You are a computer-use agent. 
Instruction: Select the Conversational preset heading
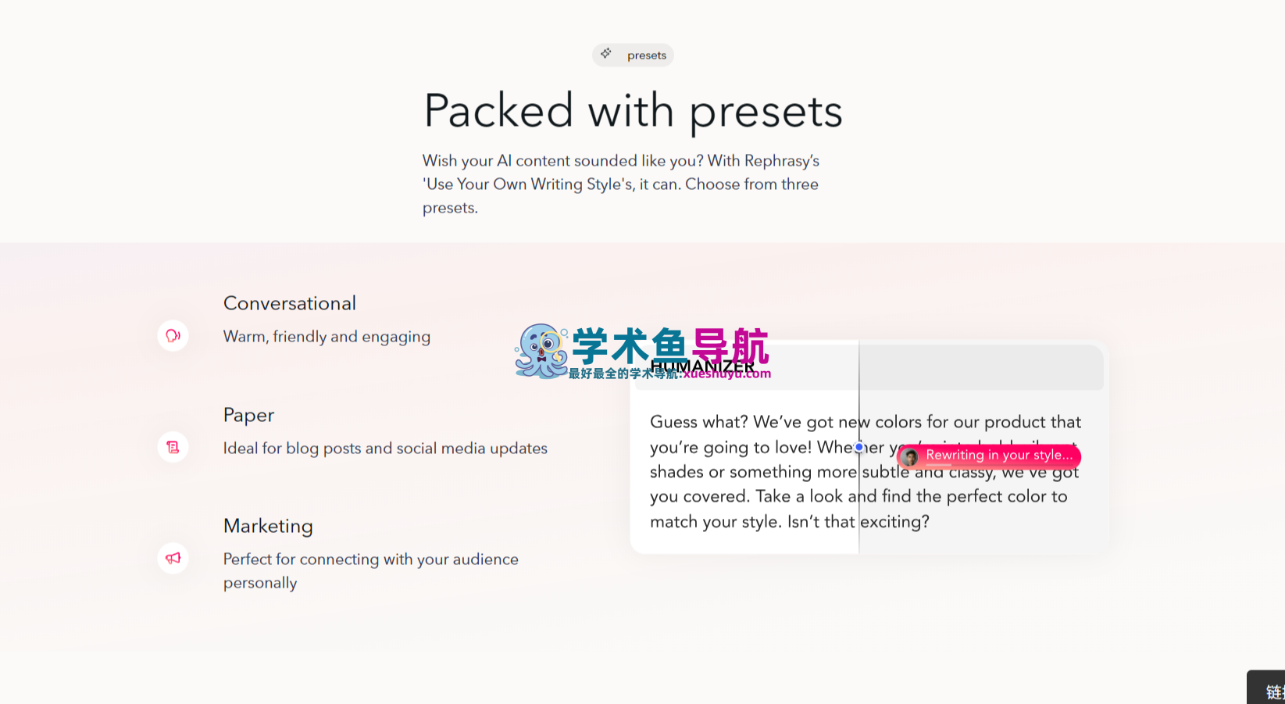(x=289, y=303)
